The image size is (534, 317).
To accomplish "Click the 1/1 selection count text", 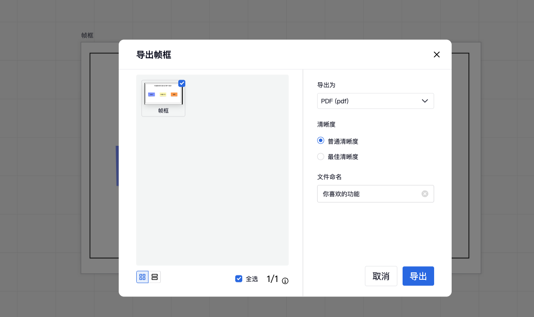I will coord(272,279).
